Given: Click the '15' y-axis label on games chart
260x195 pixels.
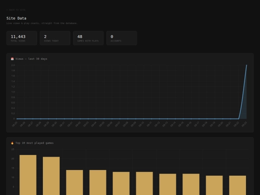Looking at the screenshot, I should (13, 168).
